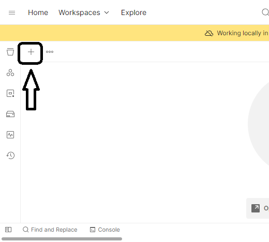269x242 pixels.
Task: Open the APIs sidebar tab
Action: 10,73
